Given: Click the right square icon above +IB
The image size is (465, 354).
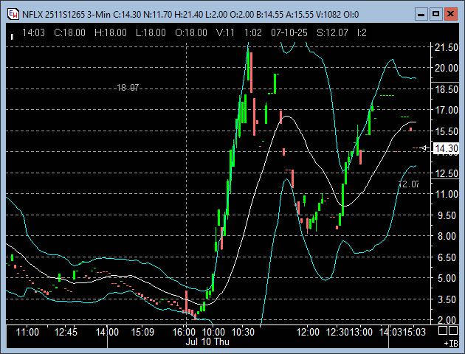Looking at the screenshot, I should pyautogui.click(x=453, y=330).
